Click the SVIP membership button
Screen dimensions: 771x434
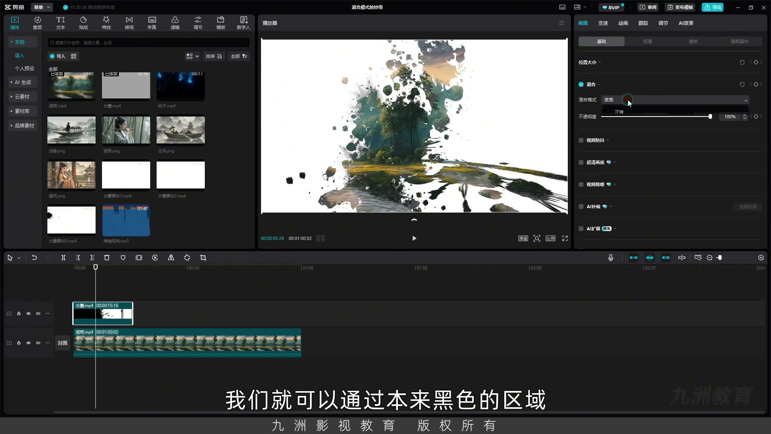(x=611, y=7)
